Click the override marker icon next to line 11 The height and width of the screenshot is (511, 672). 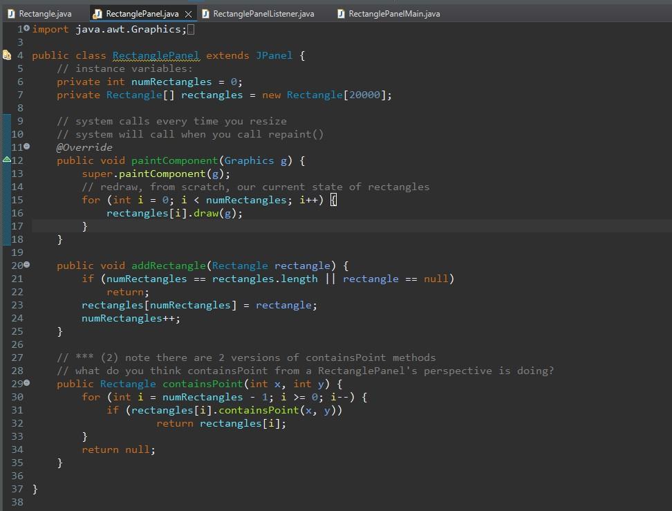[28, 147]
